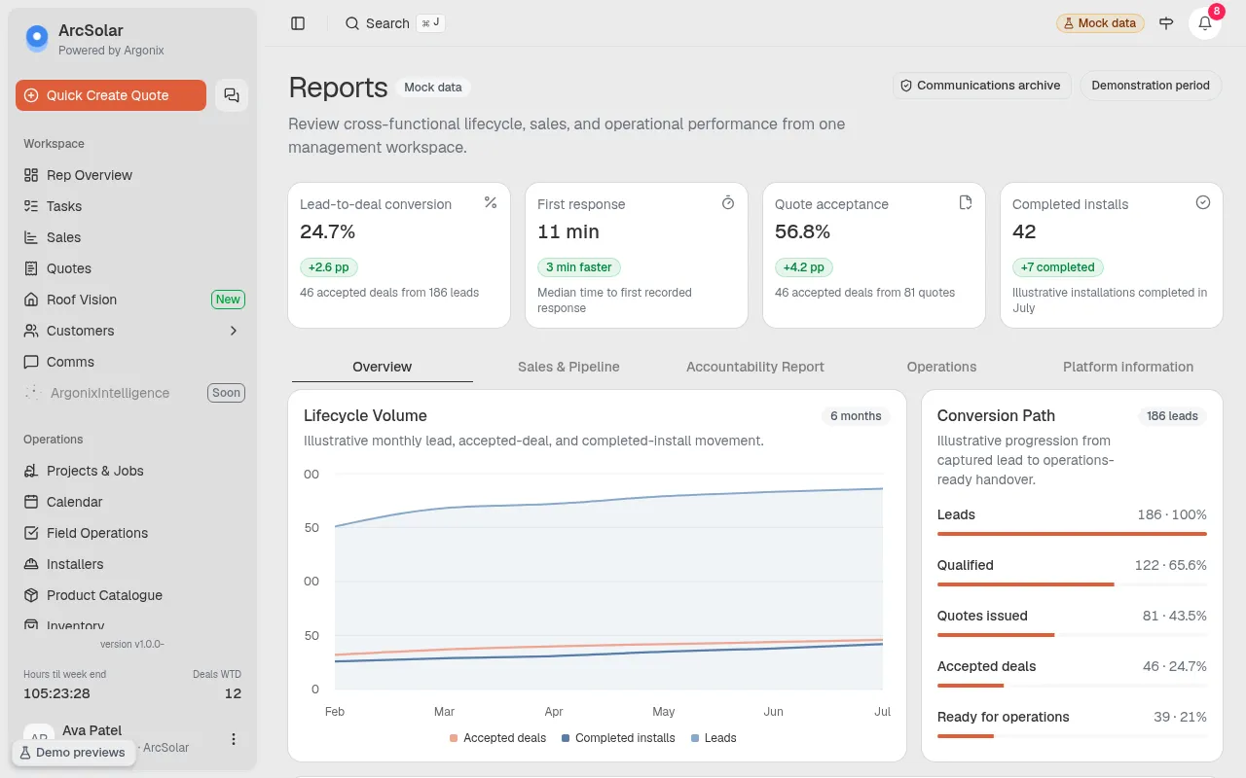Click the signpost icon in top bar

(1166, 23)
